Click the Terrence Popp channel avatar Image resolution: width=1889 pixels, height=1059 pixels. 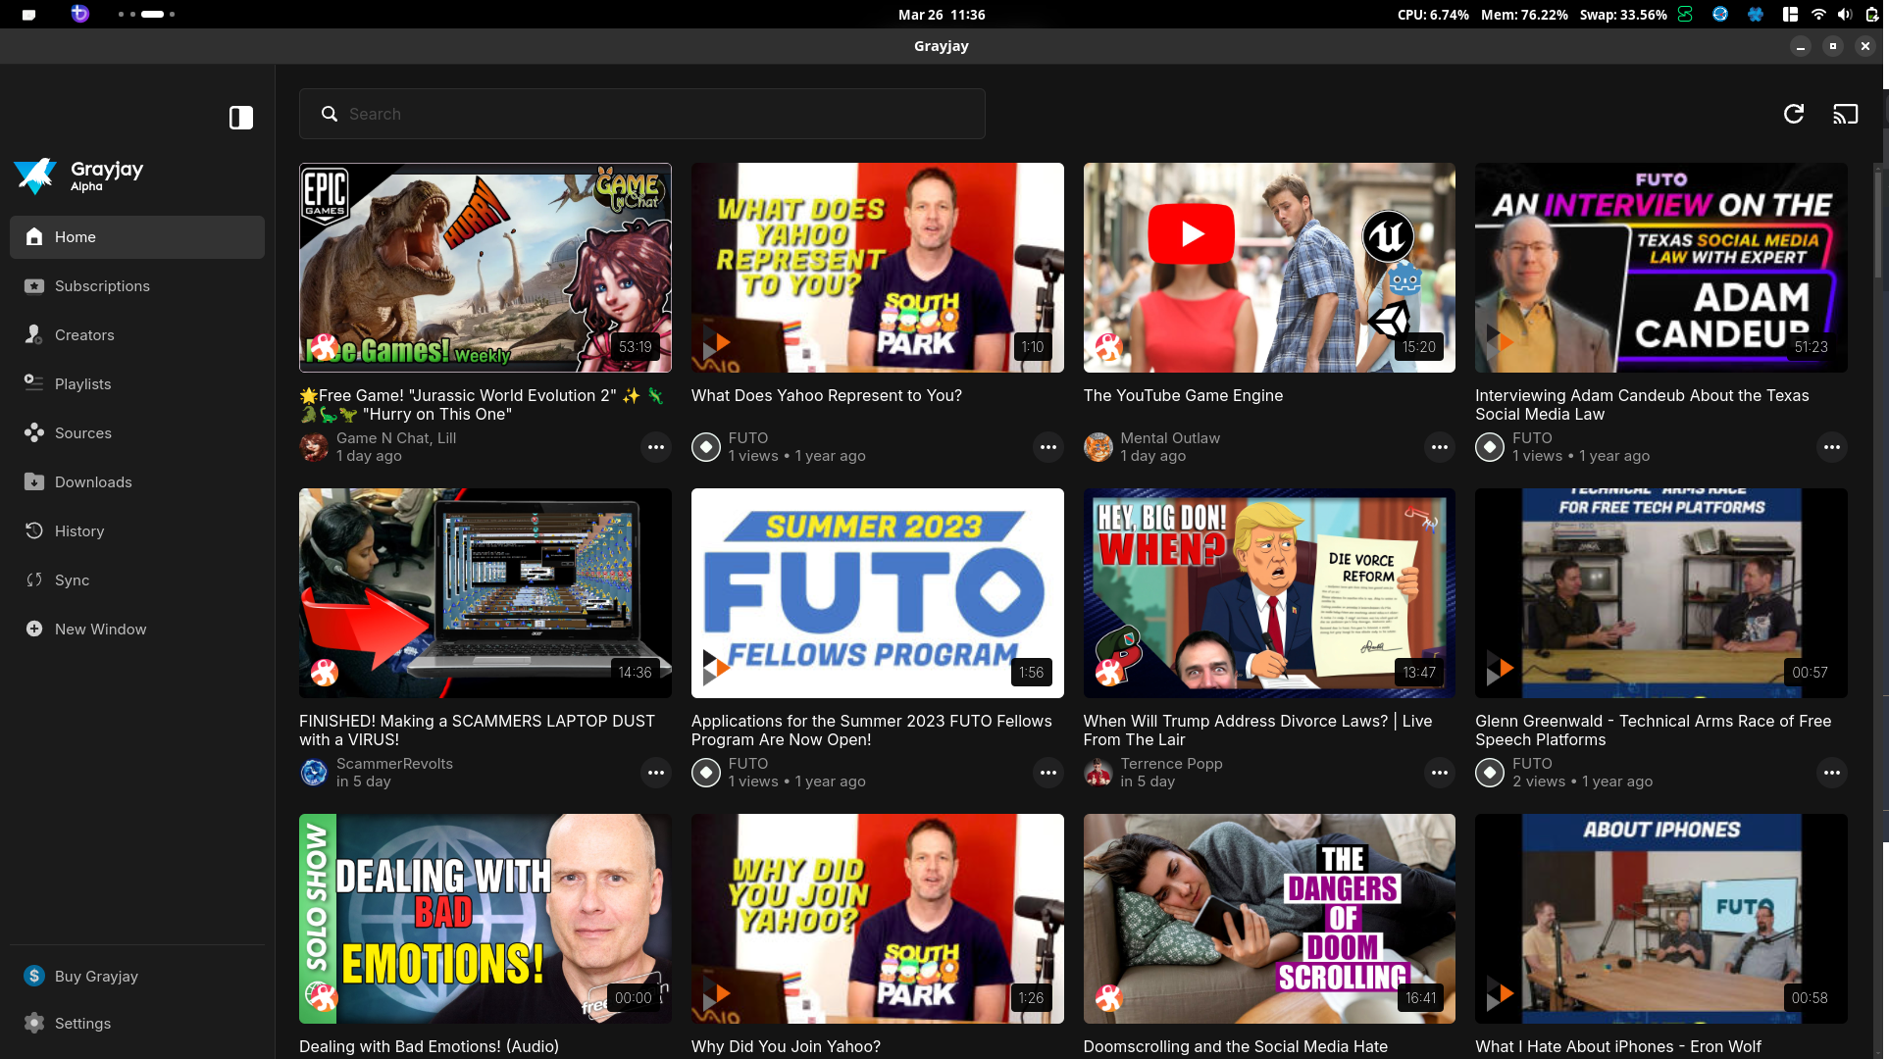point(1098,773)
